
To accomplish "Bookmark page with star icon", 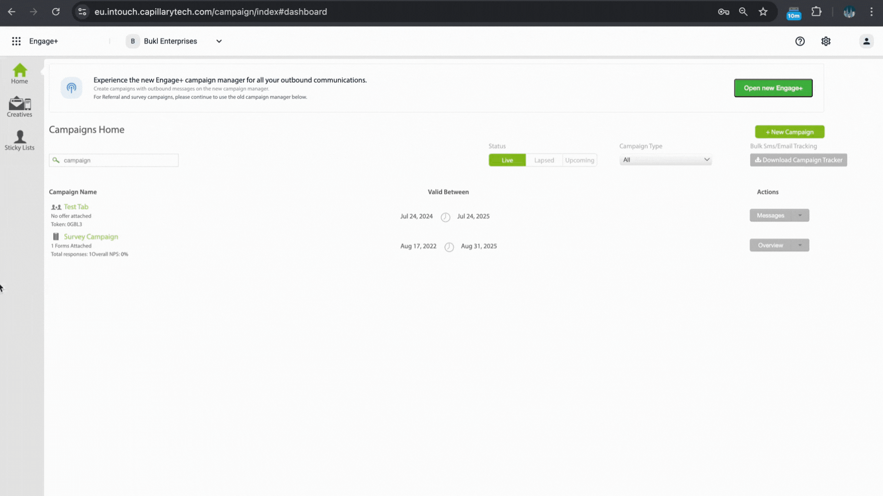I will [763, 12].
